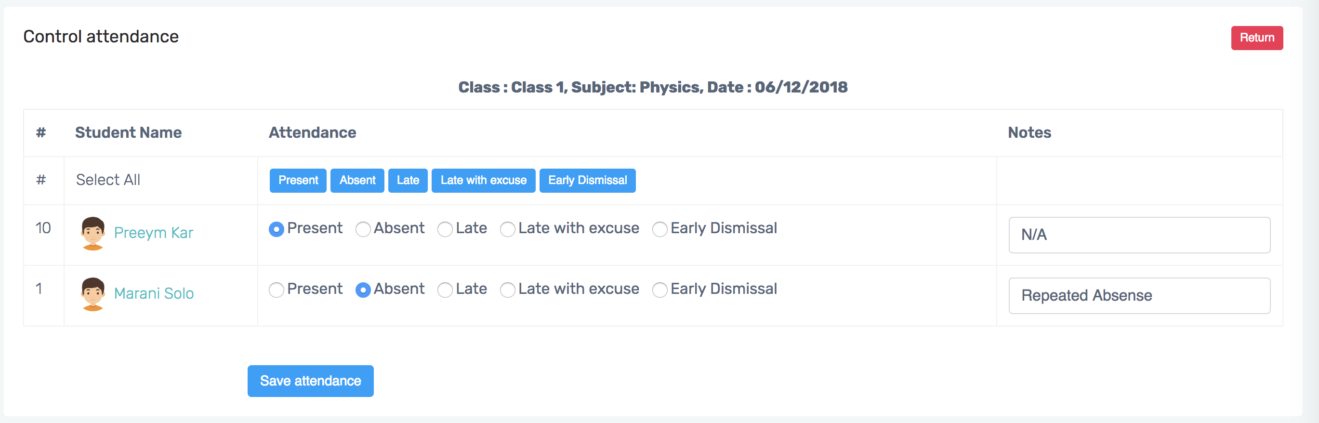Choose Late with excuse for Preeym Kar
The height and width of the screenshot is (423, 1319).
click(507, 229)
